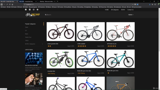The width and height of the screenshot is (160, 90).
Task: Click the browser home icon
Action: [12, 4]
